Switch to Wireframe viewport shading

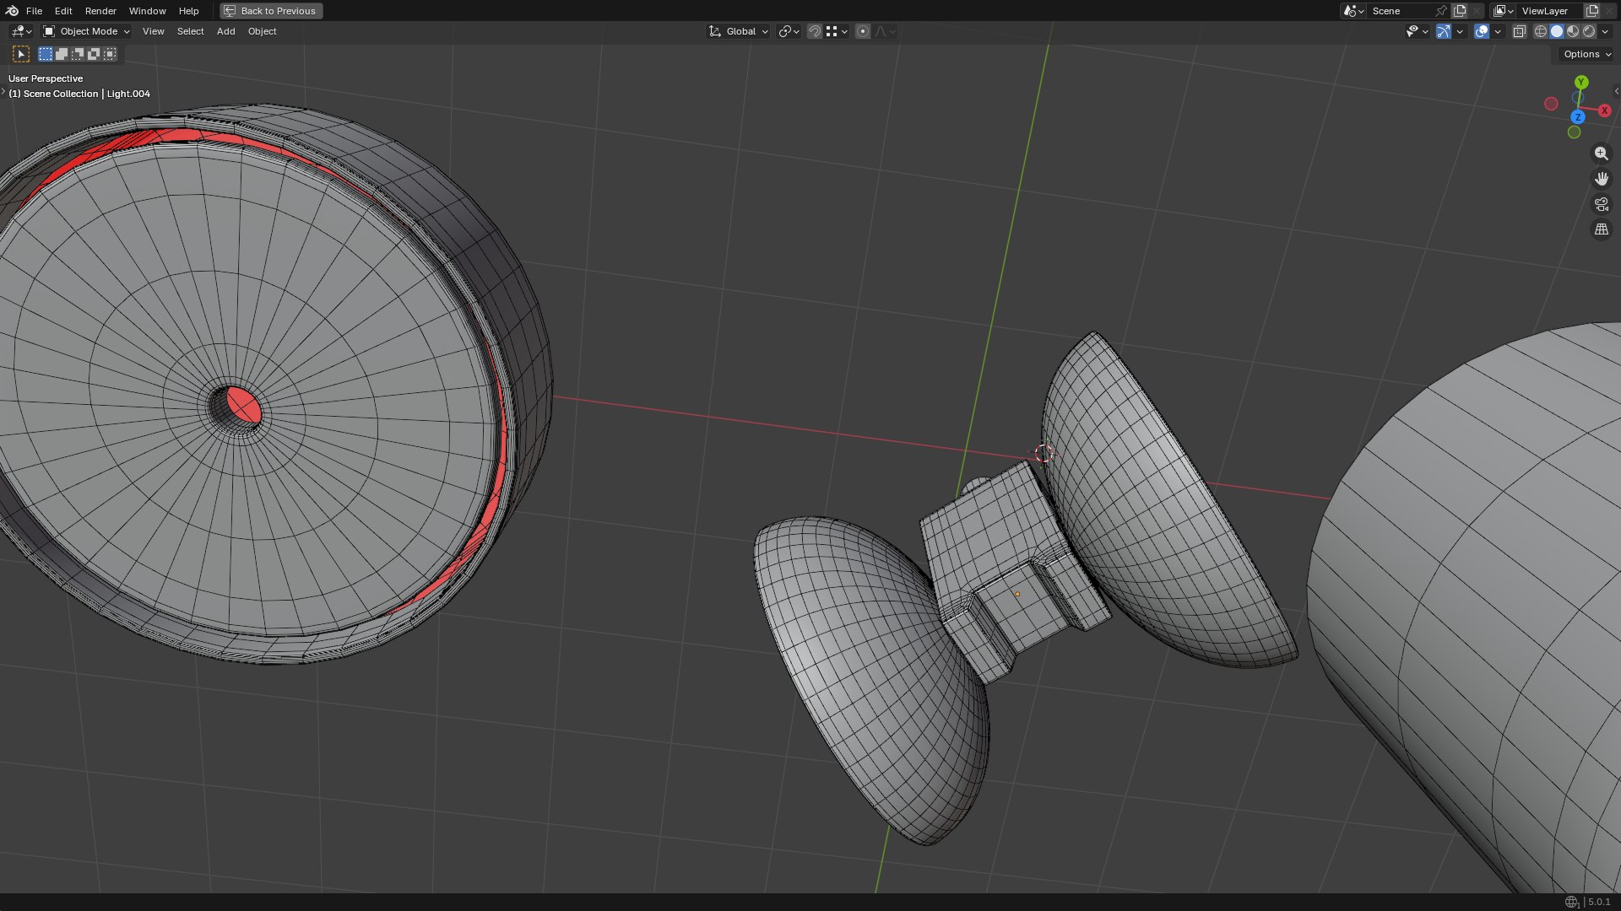coord(1541,31)
